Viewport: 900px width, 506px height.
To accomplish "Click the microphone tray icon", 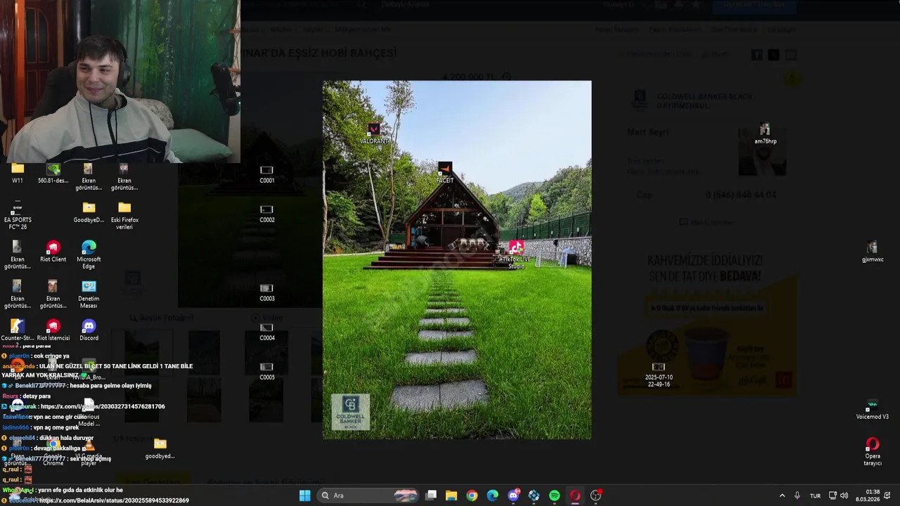I will (x=797, y=495).
